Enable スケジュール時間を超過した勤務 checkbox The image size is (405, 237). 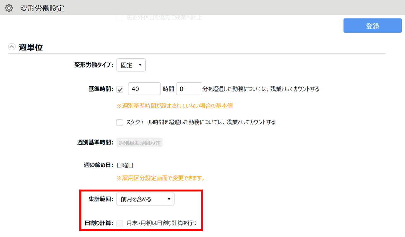point(120,122)
